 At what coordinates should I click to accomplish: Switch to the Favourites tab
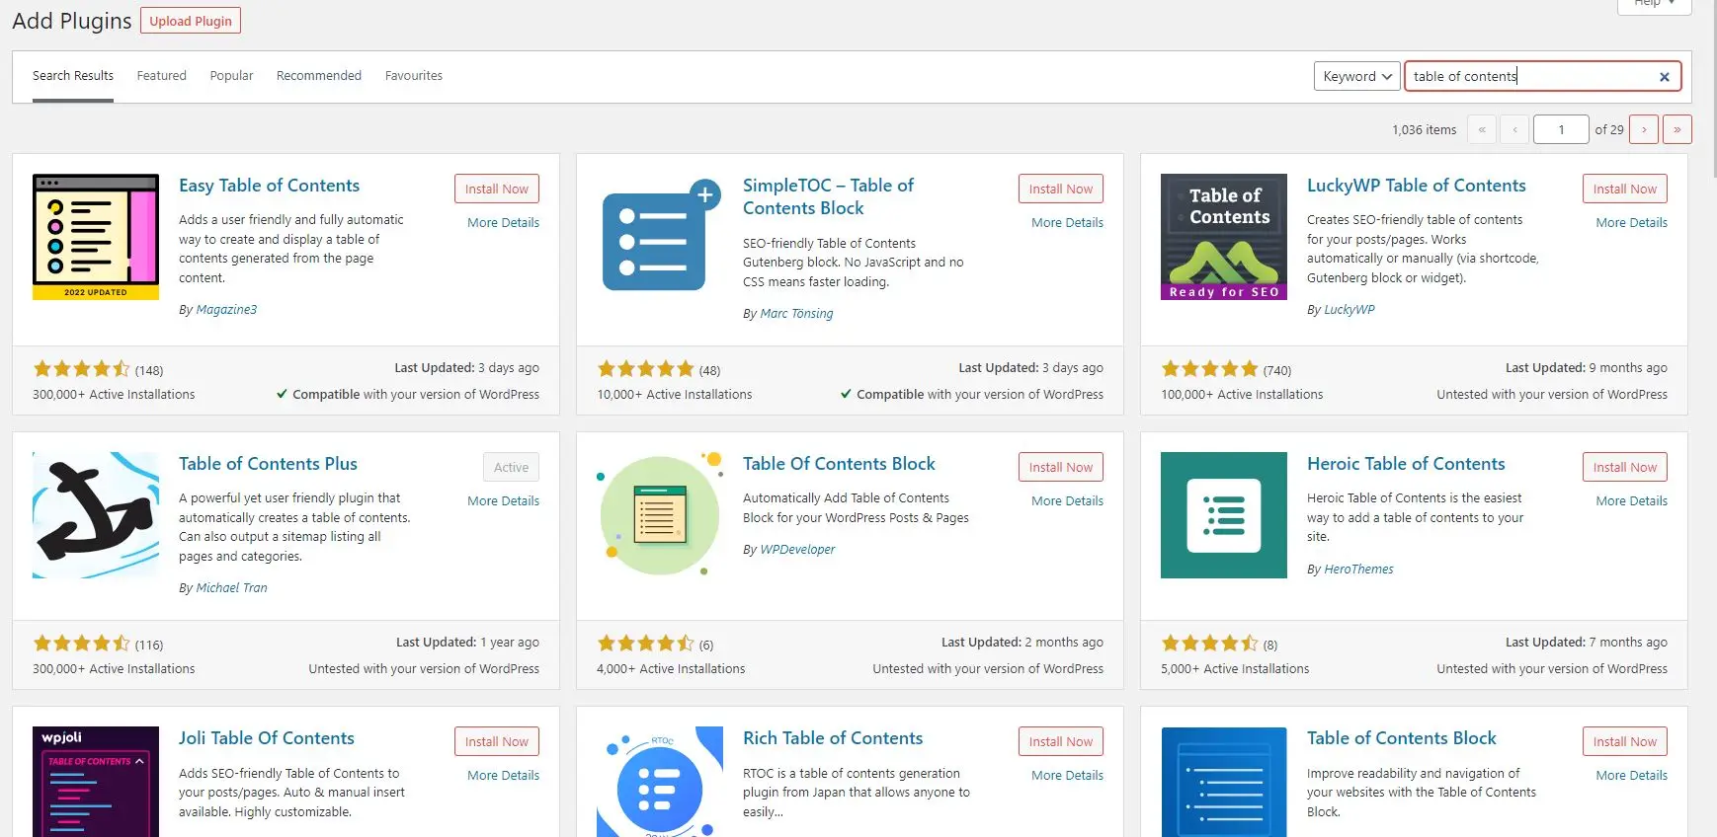pos(414,76)
